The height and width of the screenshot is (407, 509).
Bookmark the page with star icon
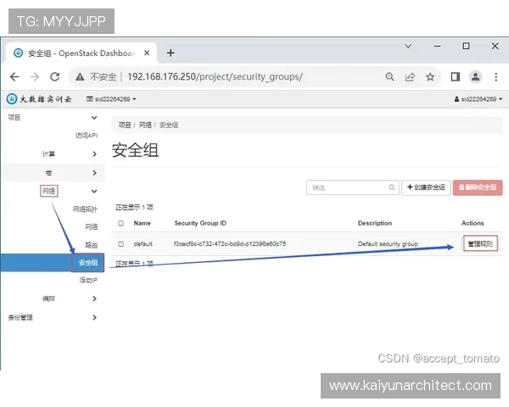(430, 77)
